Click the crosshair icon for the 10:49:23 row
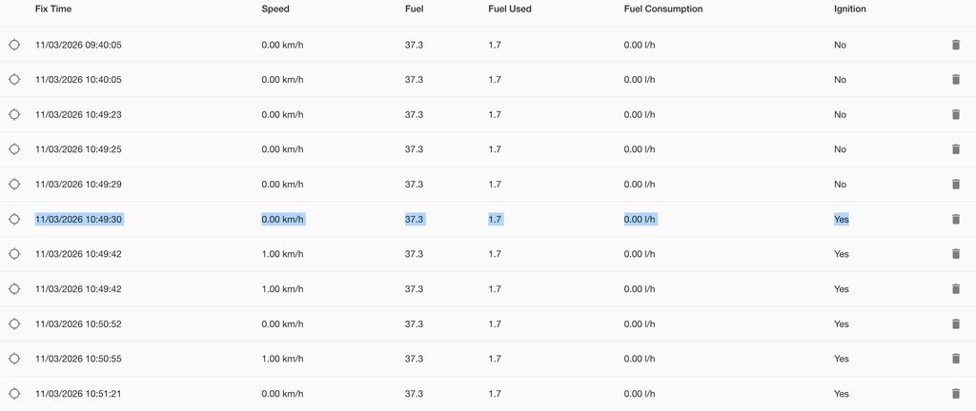The height and width of the screenshot is (411, 976). (x=14, y=114)
